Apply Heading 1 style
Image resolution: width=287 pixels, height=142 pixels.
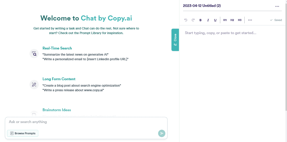(225, 20)
